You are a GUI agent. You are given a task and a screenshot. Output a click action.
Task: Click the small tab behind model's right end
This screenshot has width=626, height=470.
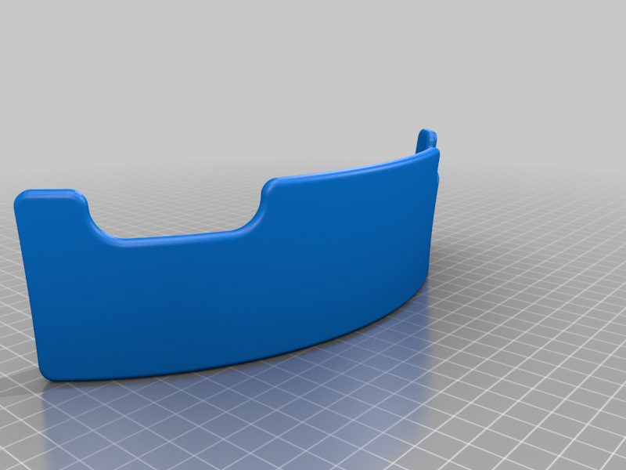pos(427,140)
